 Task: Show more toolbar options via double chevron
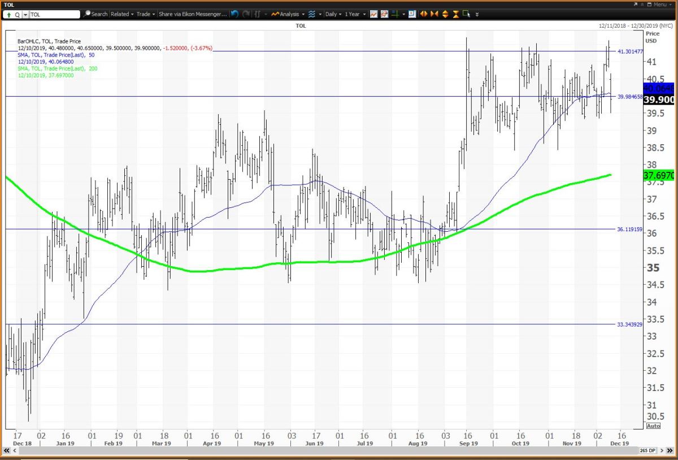coord(477,14)
